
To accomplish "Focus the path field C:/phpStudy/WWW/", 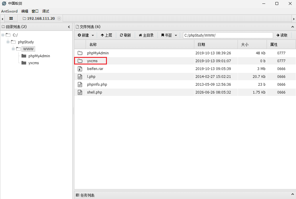I will click(228, 35).
